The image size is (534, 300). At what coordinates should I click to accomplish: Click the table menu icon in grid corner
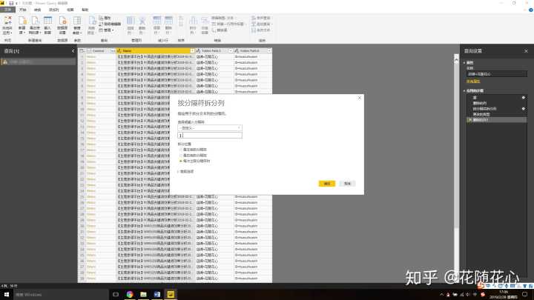pyautogui.click(x=82, y=50)
